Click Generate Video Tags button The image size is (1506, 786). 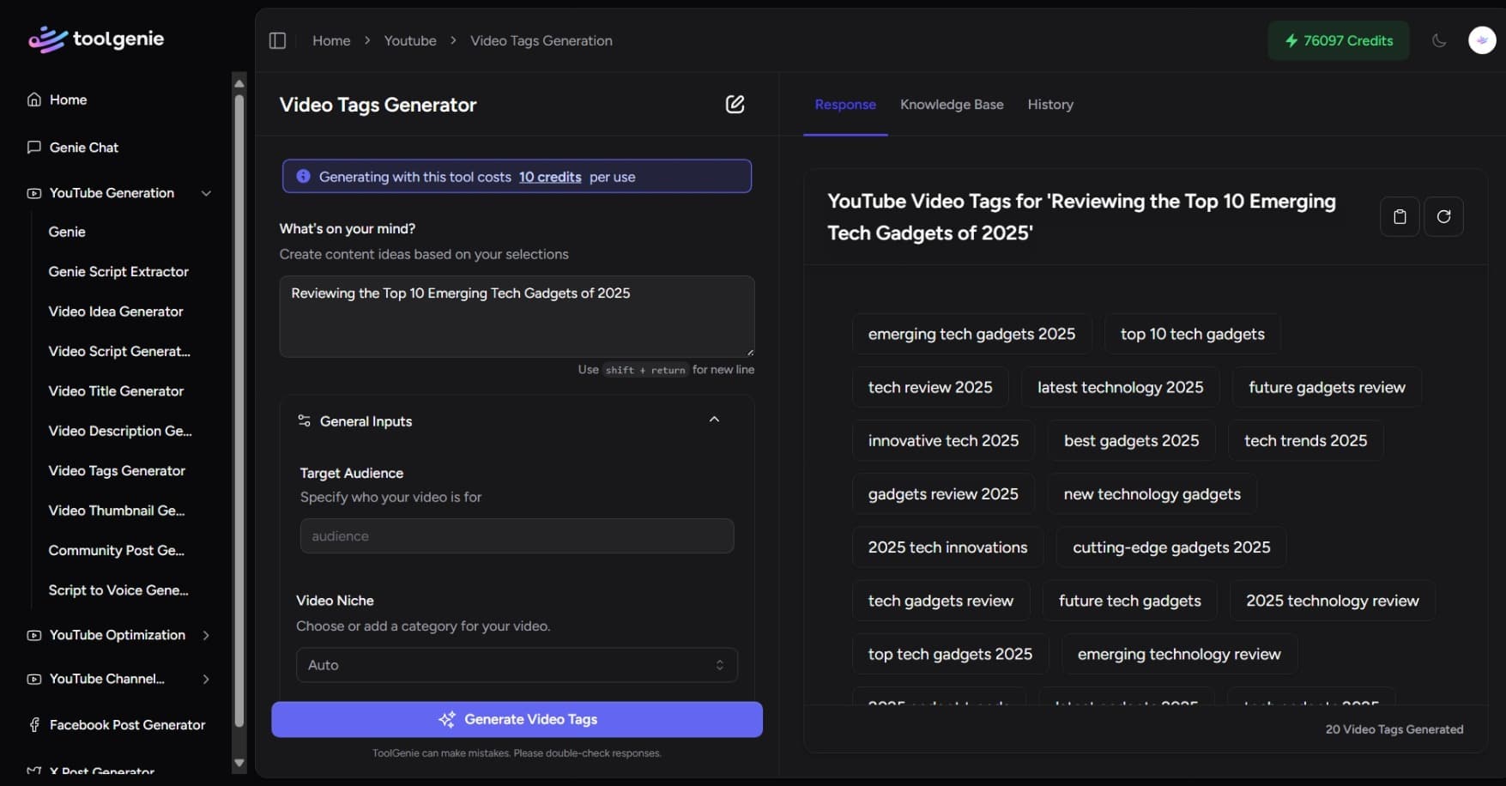coord(517,719)
